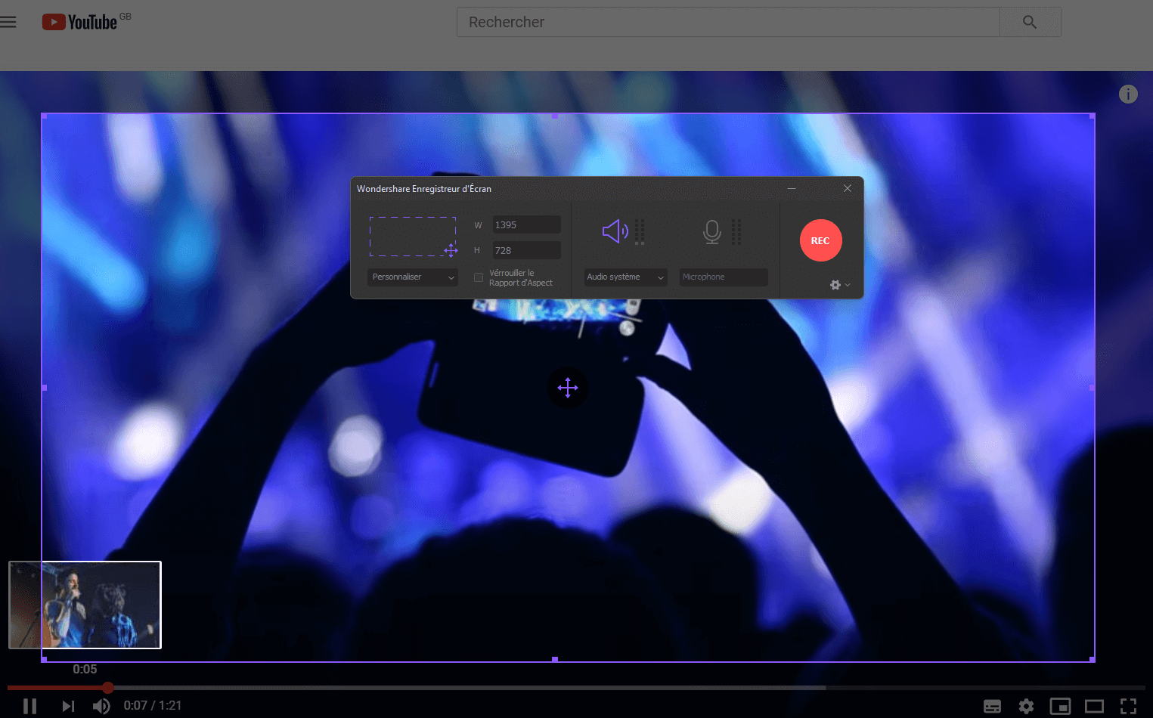Toggle the system audio speaker icon
This screenshot has height=718, width=1153.
tap(615, 231)
